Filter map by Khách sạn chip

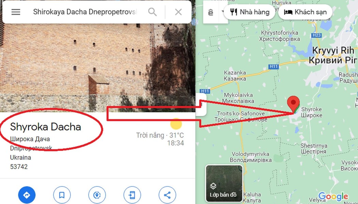click(x=305, y=12)
